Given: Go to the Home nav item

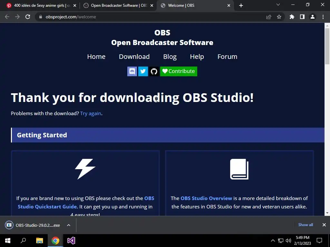Looking at the screenshot, I should tap(96, 57).
